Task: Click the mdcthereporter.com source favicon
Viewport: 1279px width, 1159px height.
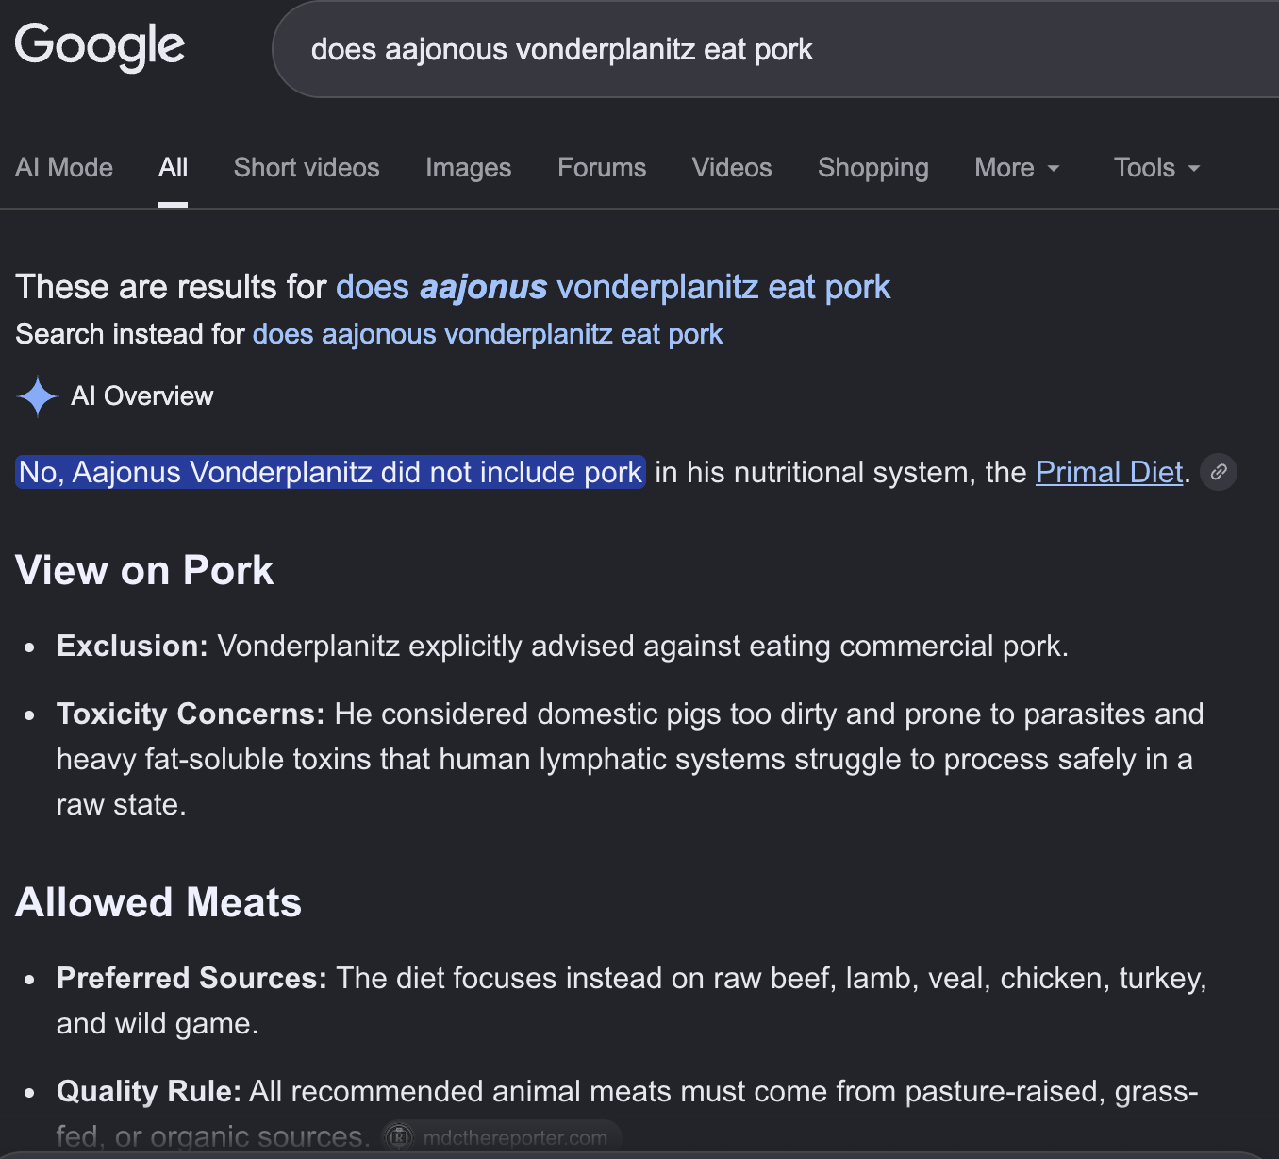Action: click(400, 1137)
